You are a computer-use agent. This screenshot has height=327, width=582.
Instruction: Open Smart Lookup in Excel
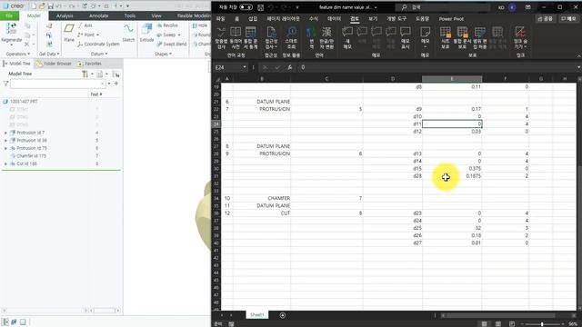[291, 38]
